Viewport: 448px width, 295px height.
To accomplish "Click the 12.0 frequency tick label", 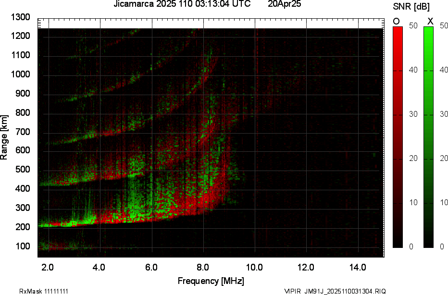I will click(306, 268).
